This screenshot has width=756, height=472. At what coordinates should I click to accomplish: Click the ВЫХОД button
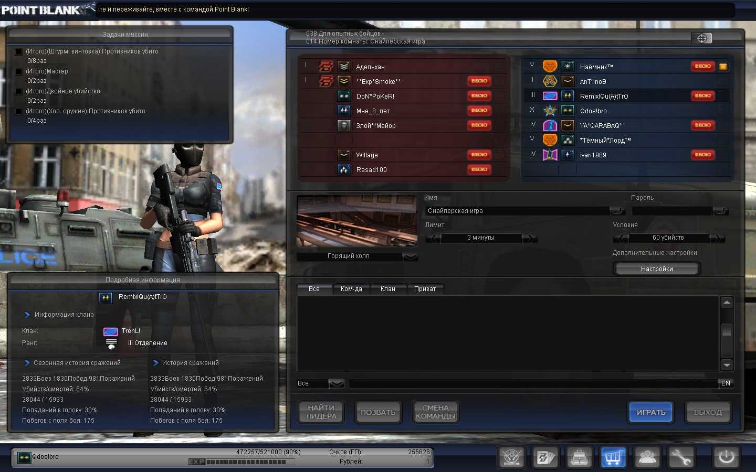[708, 412]
